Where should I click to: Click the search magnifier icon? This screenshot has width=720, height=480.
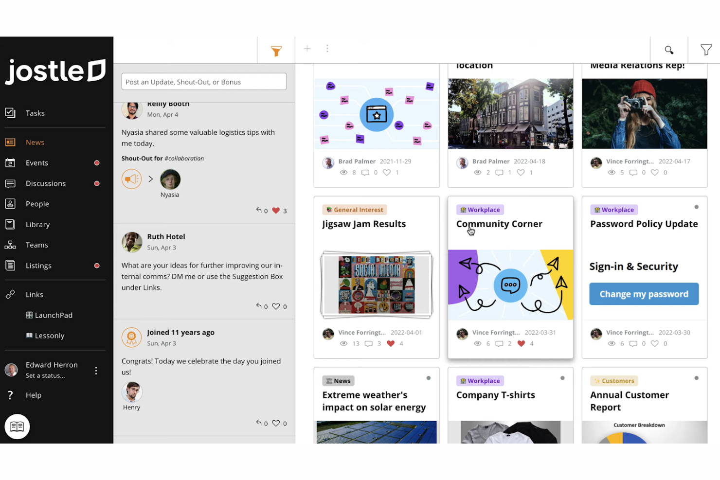click(x=669, y=50)
